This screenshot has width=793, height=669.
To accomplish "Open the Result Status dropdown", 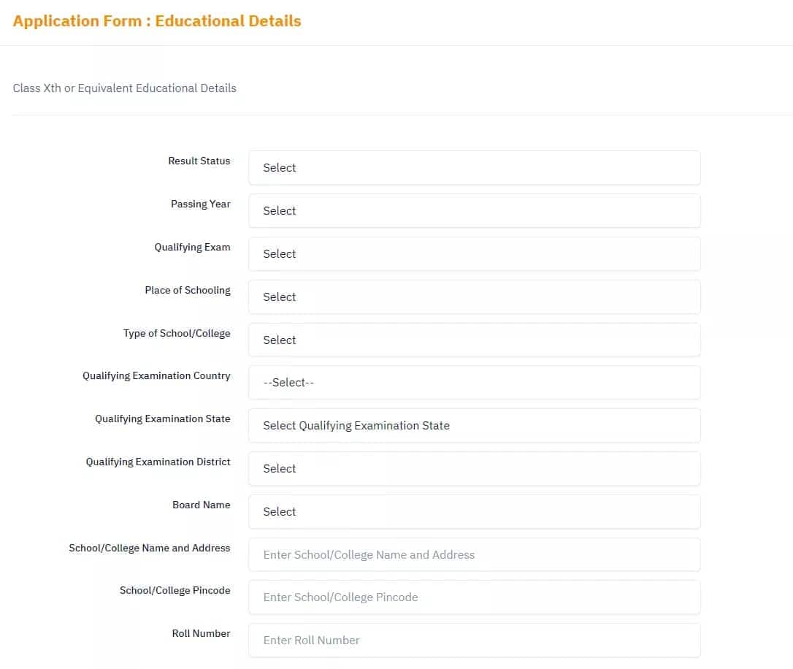I will (x=474, y=168).
